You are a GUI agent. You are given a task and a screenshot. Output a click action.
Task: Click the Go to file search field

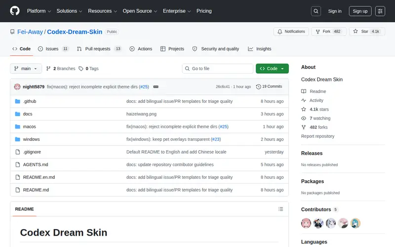(x=218, y=69)
